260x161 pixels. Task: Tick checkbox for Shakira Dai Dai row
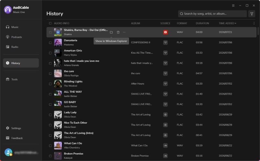click(x=50, y=32)
